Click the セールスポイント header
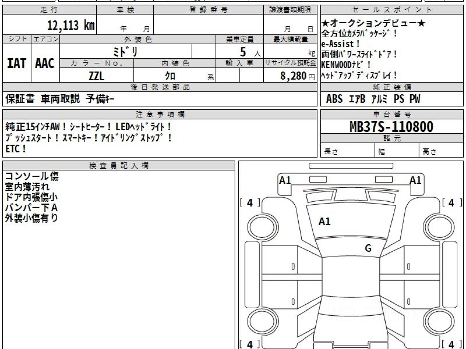Image resolution: width=466 pixels, height=349 pixels. (x=392, y=10)
